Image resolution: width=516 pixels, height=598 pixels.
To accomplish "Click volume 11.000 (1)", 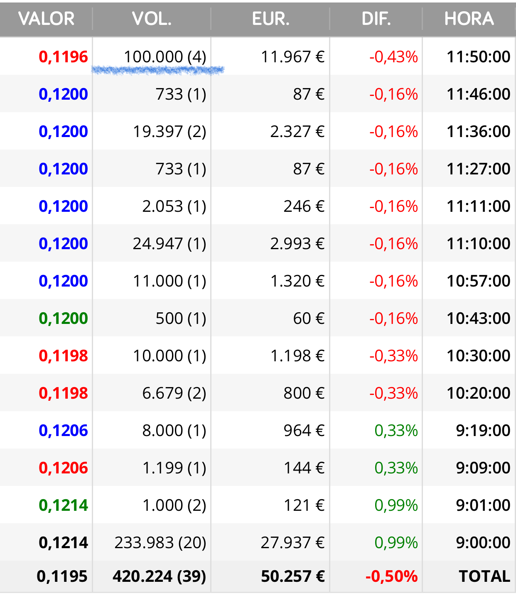I will [170, 281].
